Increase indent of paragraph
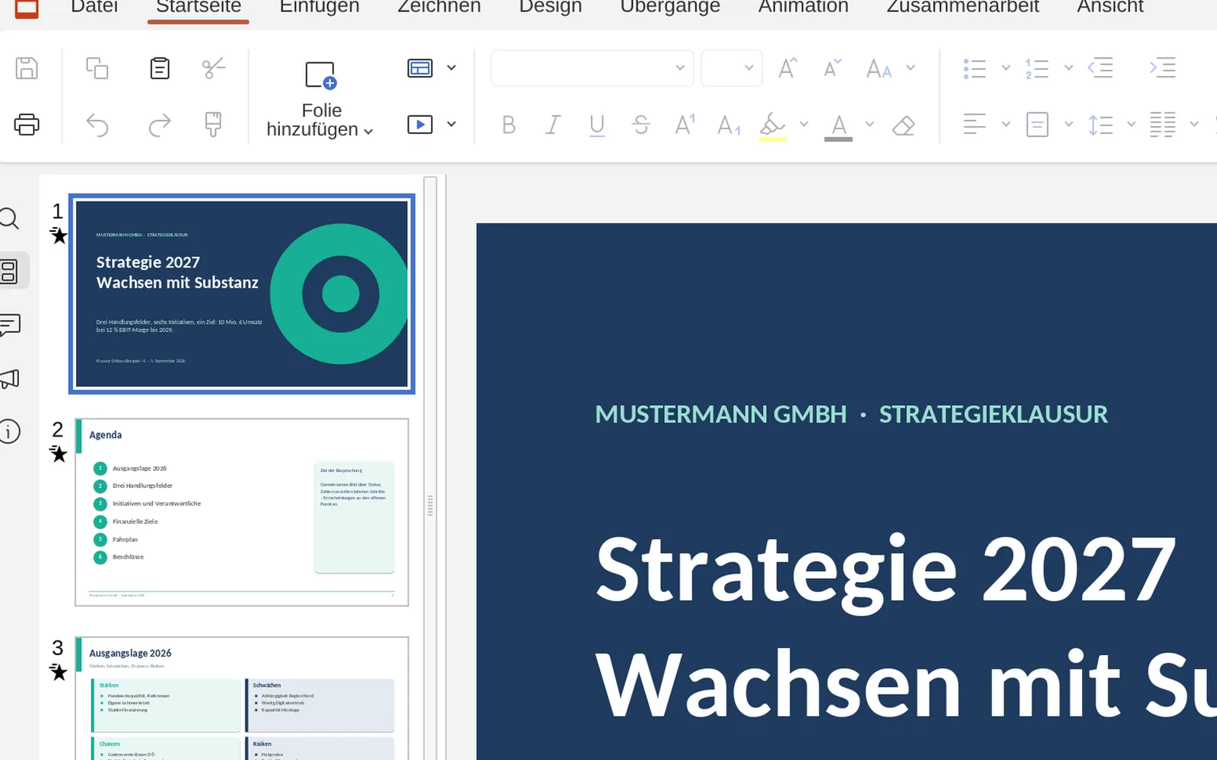This screenshot has height=760, width=1217. point(1163,68)
